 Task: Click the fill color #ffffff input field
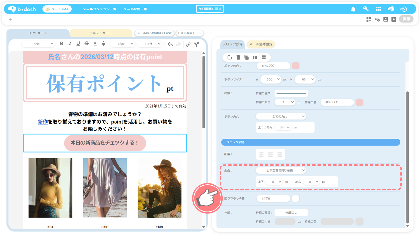273,198
